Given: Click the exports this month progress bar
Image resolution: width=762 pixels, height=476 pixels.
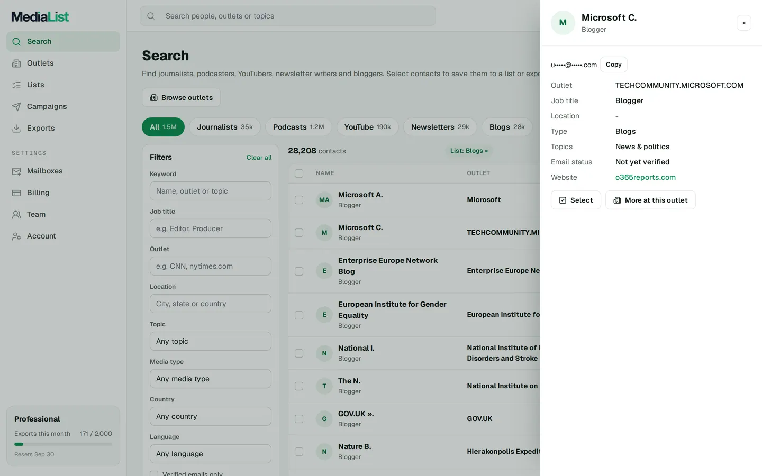Looking at the screenshot, I should [63, 444].
